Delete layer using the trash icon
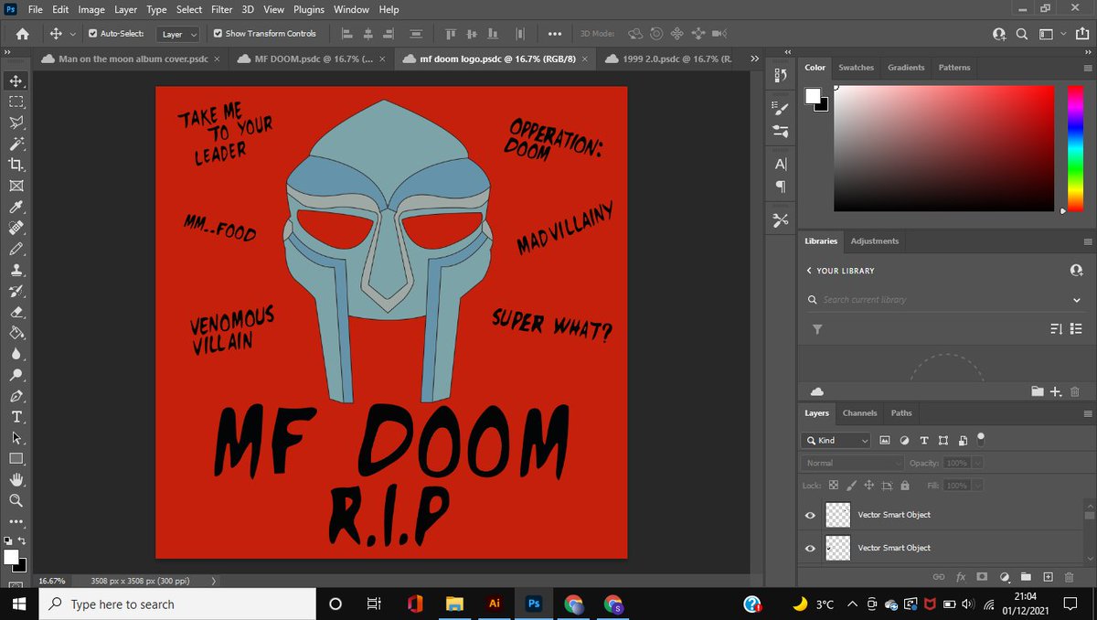1097x620 pixels. (x=1069, y=577)
